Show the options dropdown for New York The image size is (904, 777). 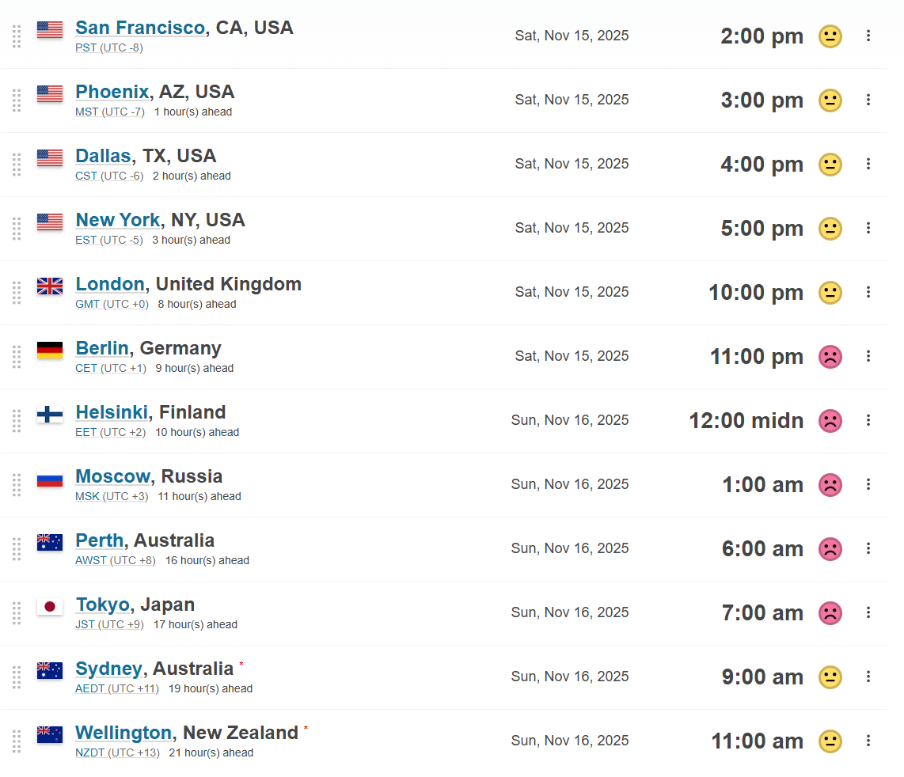pyautogui.click(x=868, y=228)
